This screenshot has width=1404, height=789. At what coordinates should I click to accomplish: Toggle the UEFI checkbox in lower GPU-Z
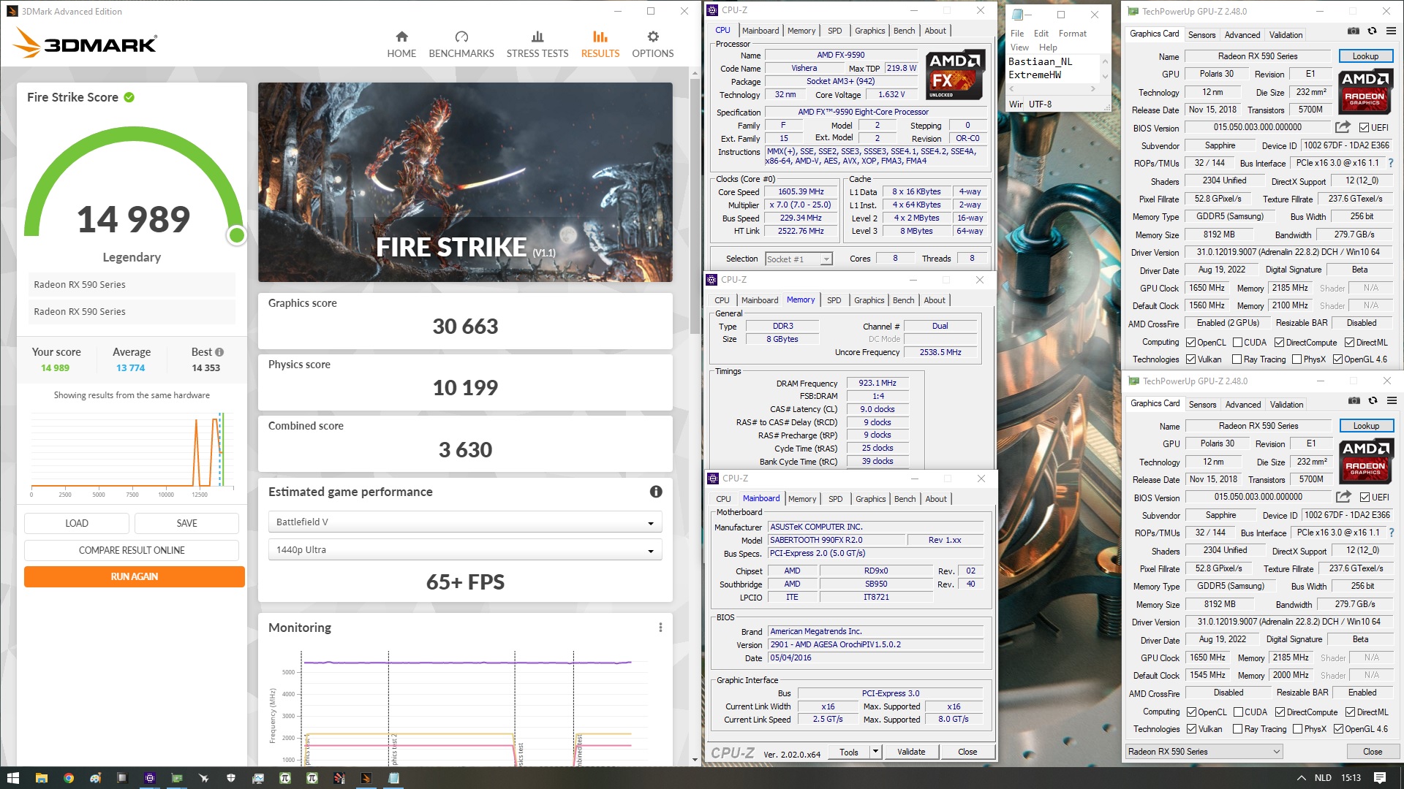coord(1365,498)
